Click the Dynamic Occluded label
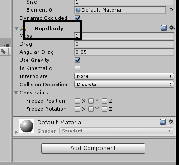Image resolution: width=179 pixels, height=165 pixels. coord(43,18)
